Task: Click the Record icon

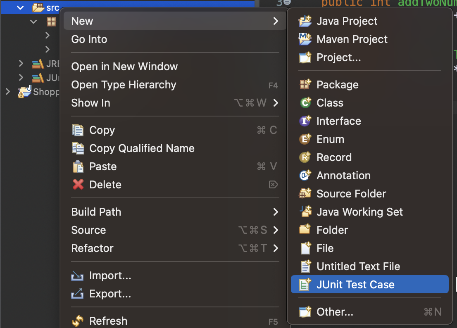Action: [305, 157]
